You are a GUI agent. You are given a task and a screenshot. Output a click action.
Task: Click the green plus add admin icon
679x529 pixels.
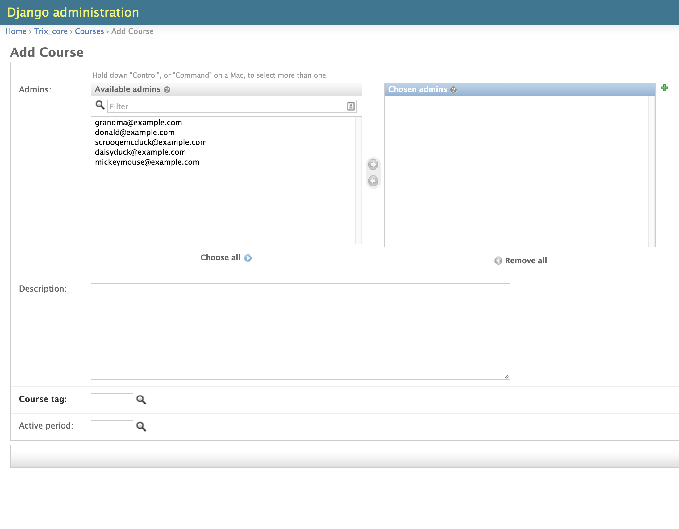coord(664,88)
